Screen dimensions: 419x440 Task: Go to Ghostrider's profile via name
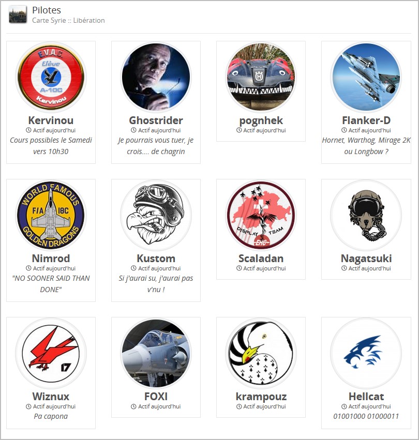[x=156, y=120]
